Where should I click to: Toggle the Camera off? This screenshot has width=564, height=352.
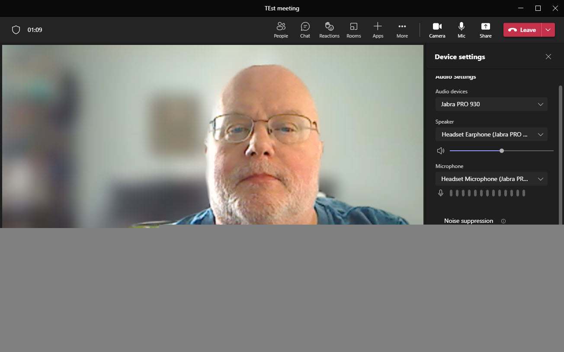[437, 30]
